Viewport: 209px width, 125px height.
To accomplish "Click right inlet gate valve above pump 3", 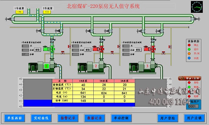I will 160,31.
